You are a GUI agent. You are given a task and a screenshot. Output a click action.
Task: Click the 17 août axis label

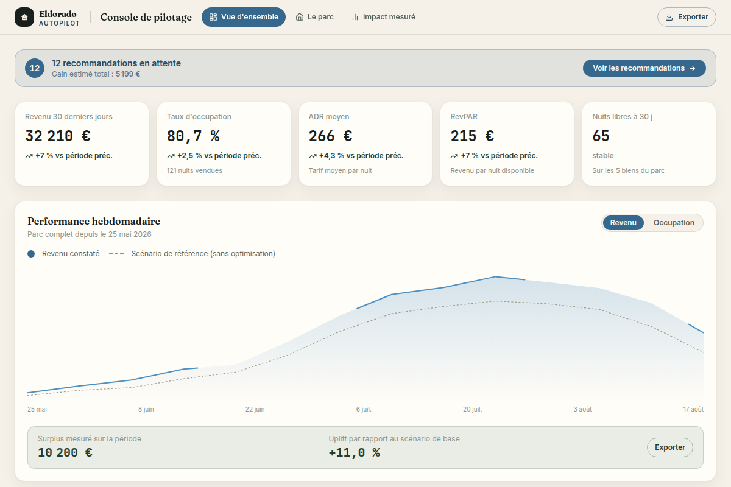click(x=693, y=410)
